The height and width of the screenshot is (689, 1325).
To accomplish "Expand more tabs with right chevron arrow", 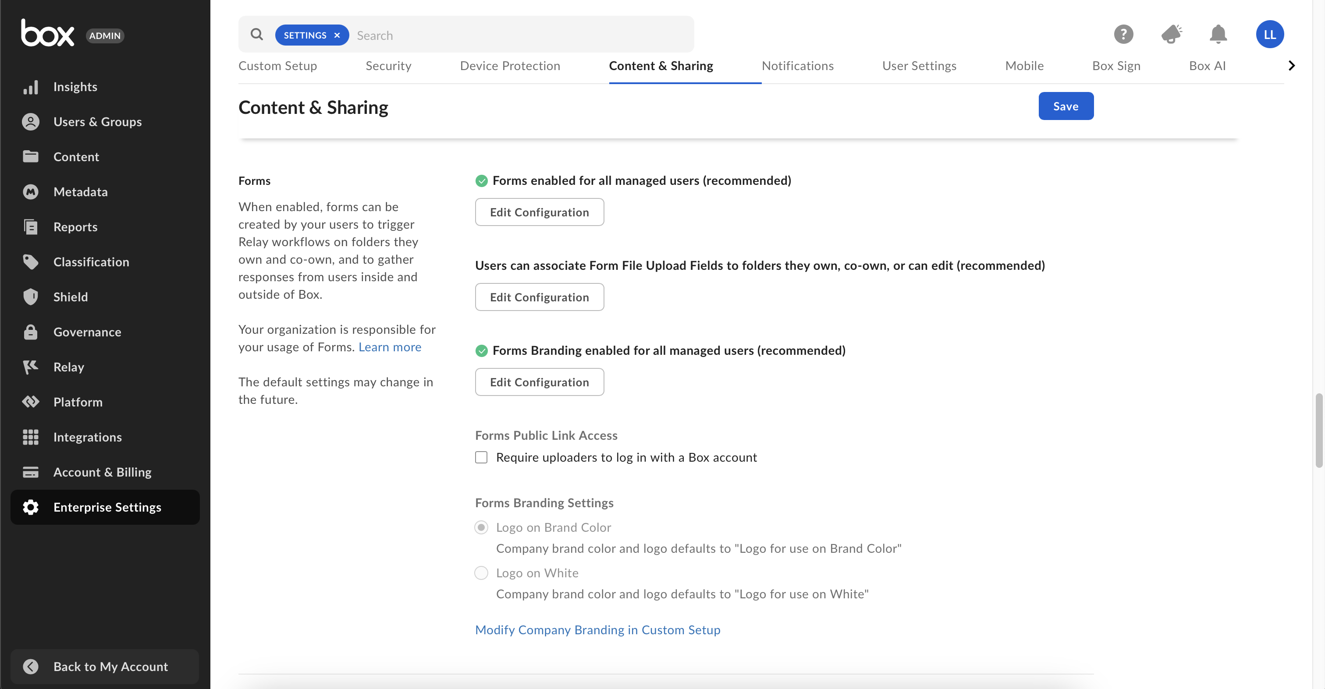I will point(1292,66).
